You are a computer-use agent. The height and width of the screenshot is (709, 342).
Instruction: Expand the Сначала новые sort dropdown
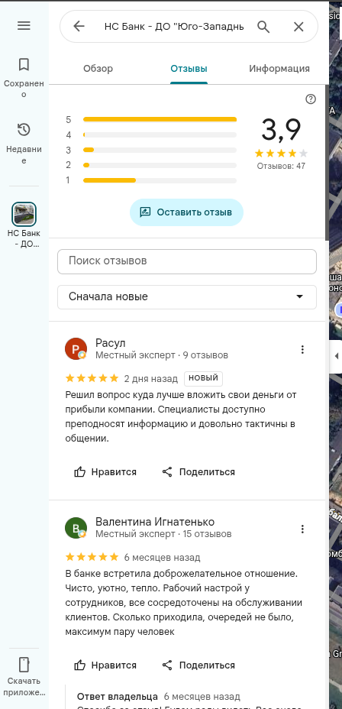(187, 296)
